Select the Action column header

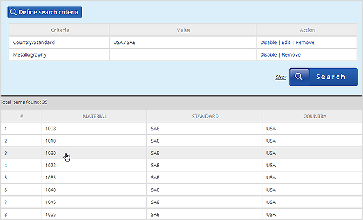306,30
